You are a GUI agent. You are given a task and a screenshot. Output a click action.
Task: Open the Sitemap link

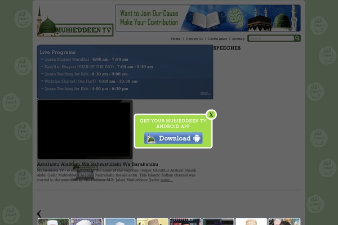238,39
